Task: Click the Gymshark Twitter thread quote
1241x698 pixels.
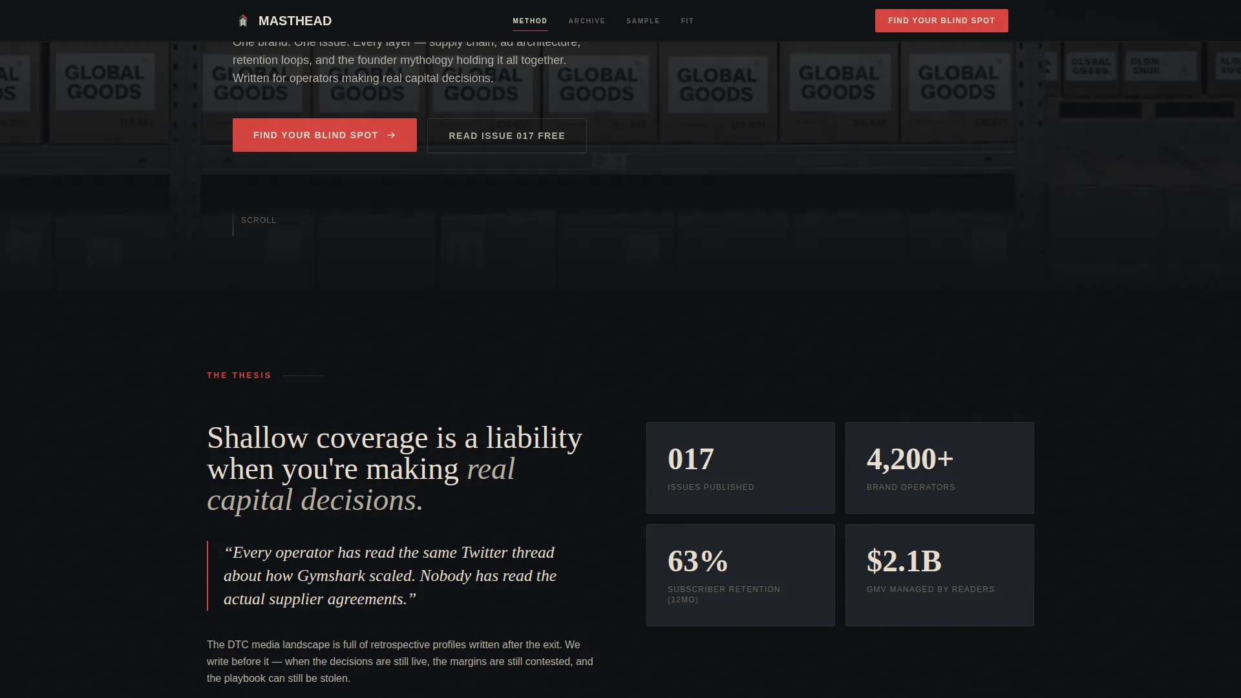Action: click(390, 576)
